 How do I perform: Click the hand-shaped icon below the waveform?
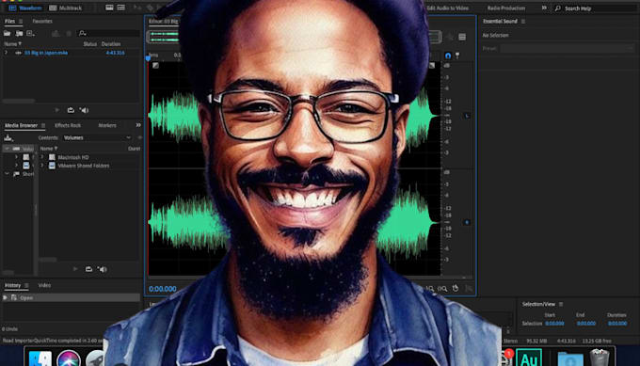[x=456, y=288]
